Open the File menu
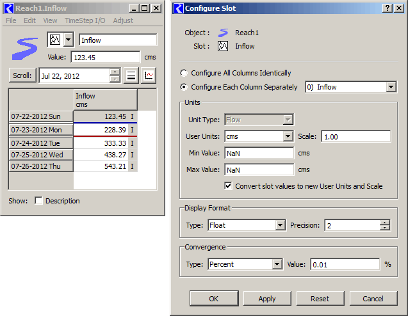Image resolution: width=408 pixels, height=316 pixels. click(x=11, y=20)
